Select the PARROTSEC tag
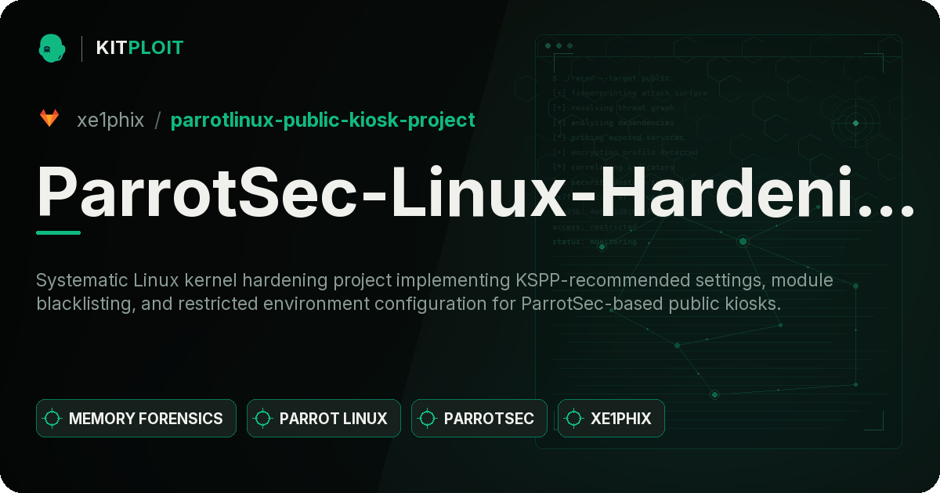This screenshot has height=493, width=940. (x=479, y=419)
